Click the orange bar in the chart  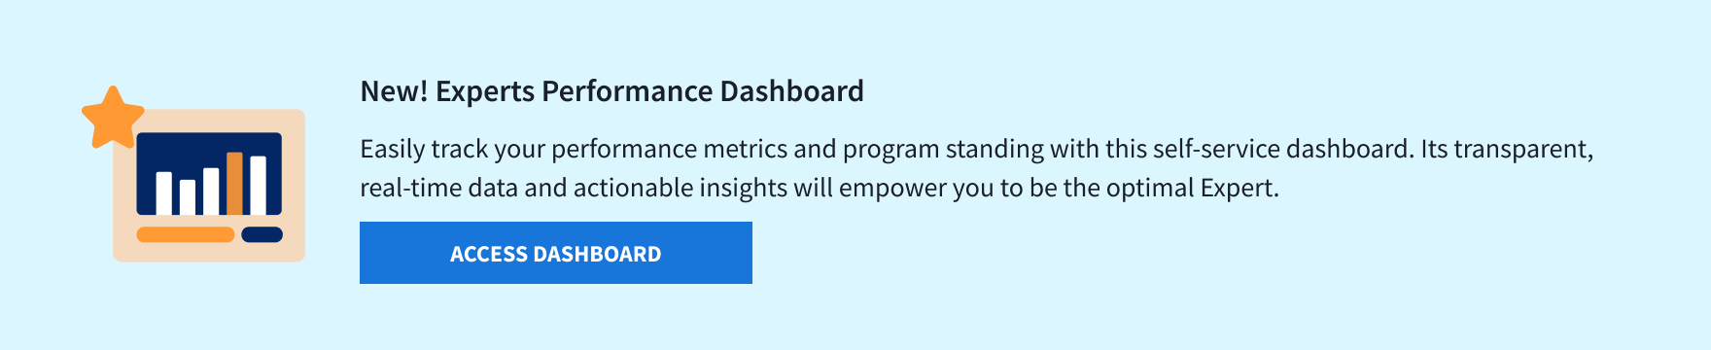(x=234, y=183)
